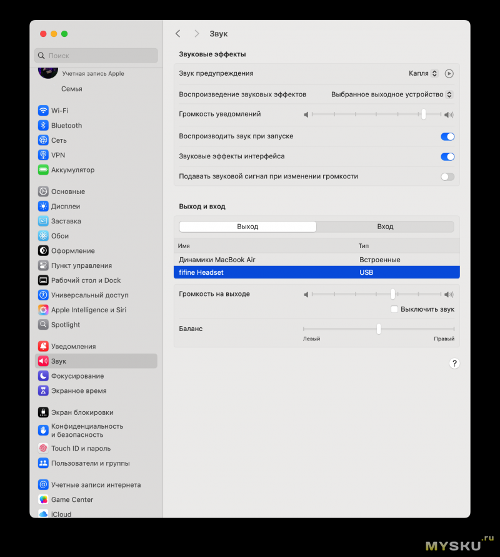The width and height of the screenshot is (500, 557).
Task: Select Универсальный доступ accessibility icon
Action: [43, 295]
